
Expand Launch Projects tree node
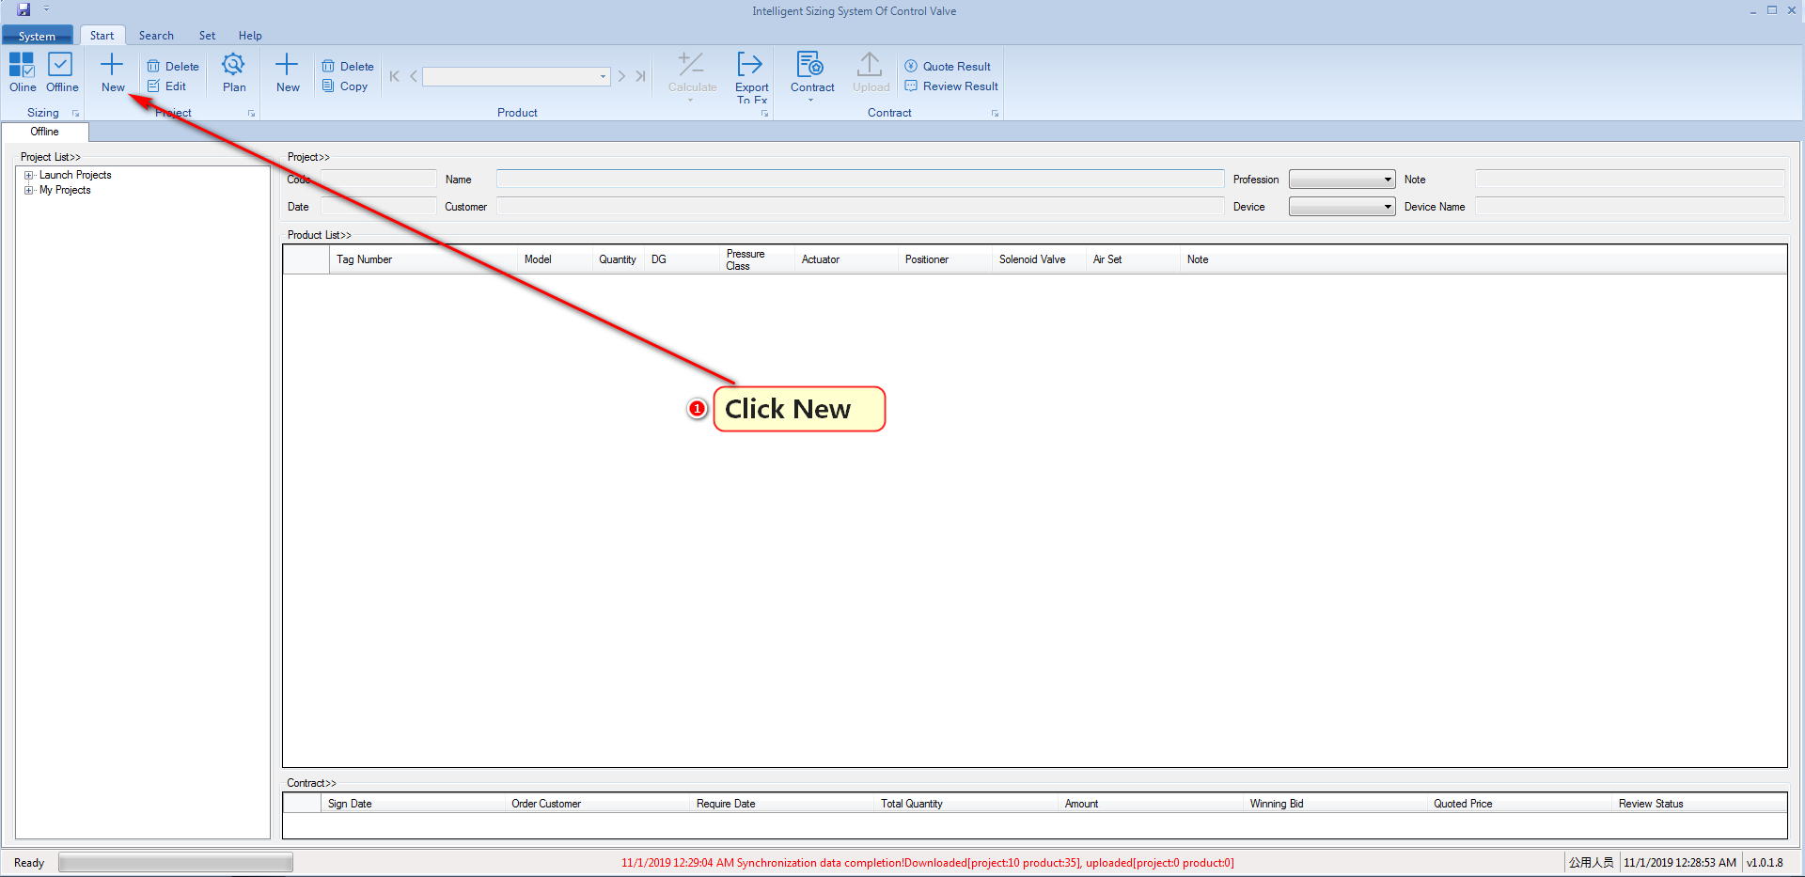(x=29, y=175)
